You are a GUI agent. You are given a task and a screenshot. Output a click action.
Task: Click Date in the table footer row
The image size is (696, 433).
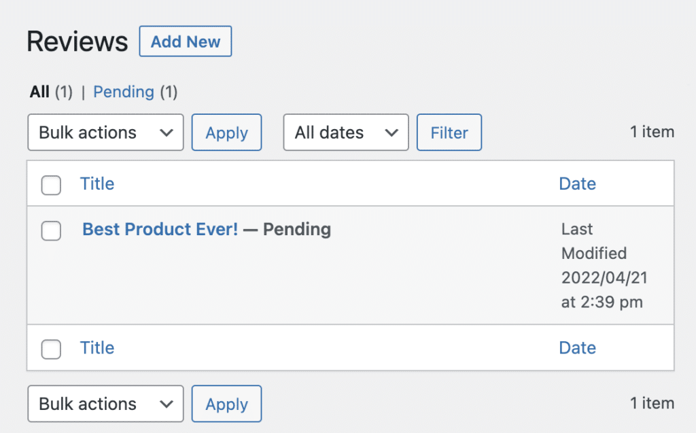point(577,347)
